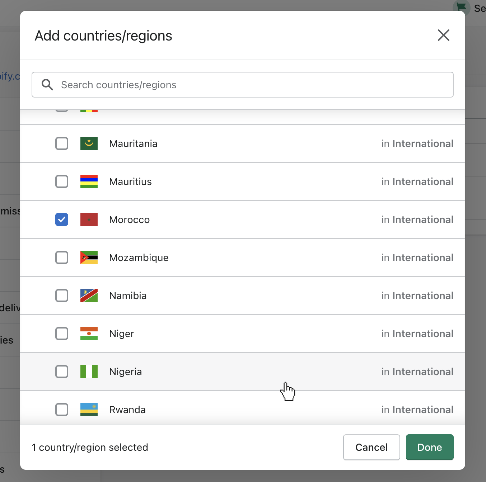Click the Mauritius flag icon
The width and height of the screenshot is (486, 482).
89,181
